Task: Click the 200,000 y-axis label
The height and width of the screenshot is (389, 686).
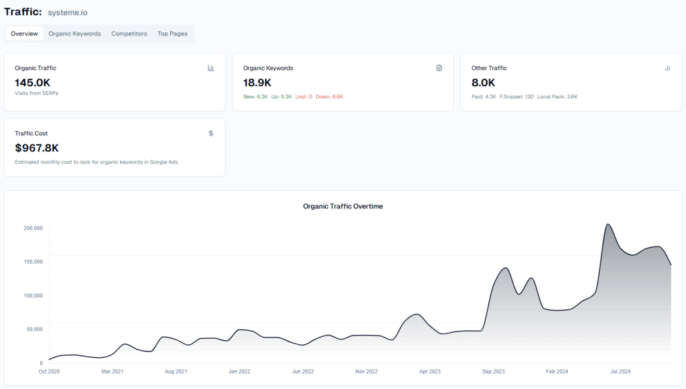Action: coord(33,228)
